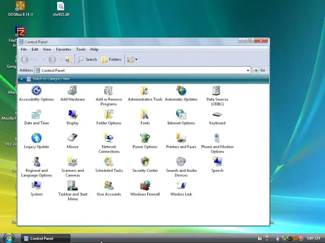Click the Back toolbar button

click(30, 59)
